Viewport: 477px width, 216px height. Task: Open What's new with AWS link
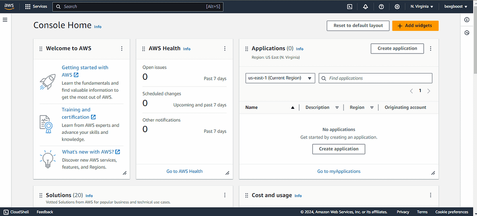click(91, 152)
